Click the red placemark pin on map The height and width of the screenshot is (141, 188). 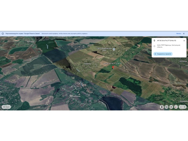[x=113, y=68]
